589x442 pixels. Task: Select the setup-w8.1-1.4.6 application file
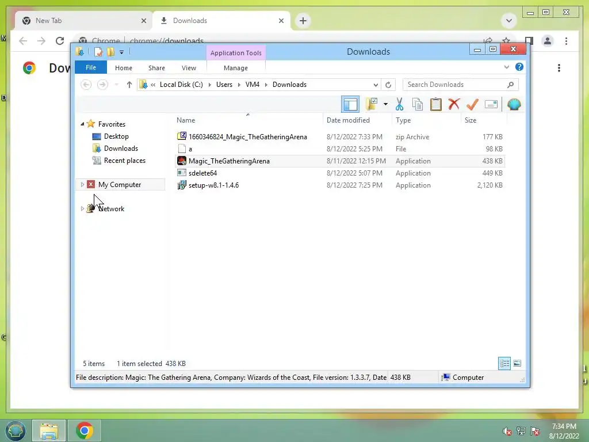(339, 185)
